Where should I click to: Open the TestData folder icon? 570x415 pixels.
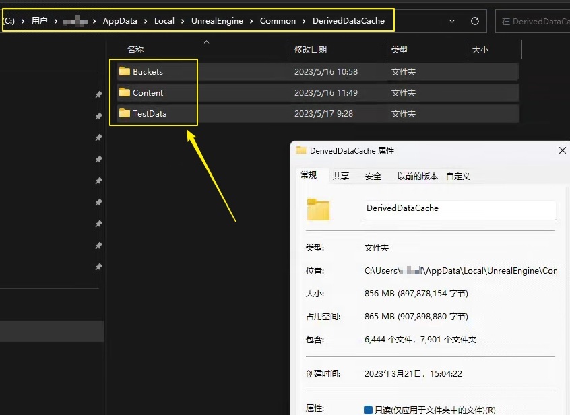(x=125, y=113)
